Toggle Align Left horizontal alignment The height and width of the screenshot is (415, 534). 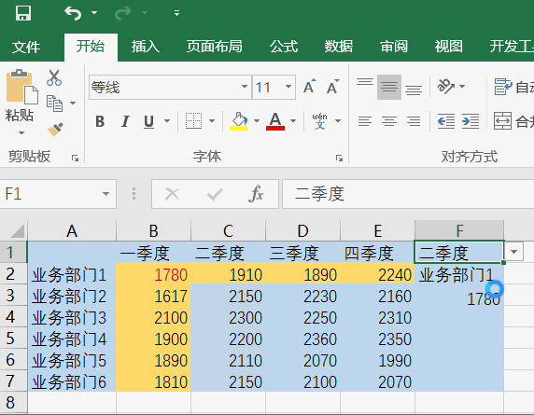pos(365,121)
